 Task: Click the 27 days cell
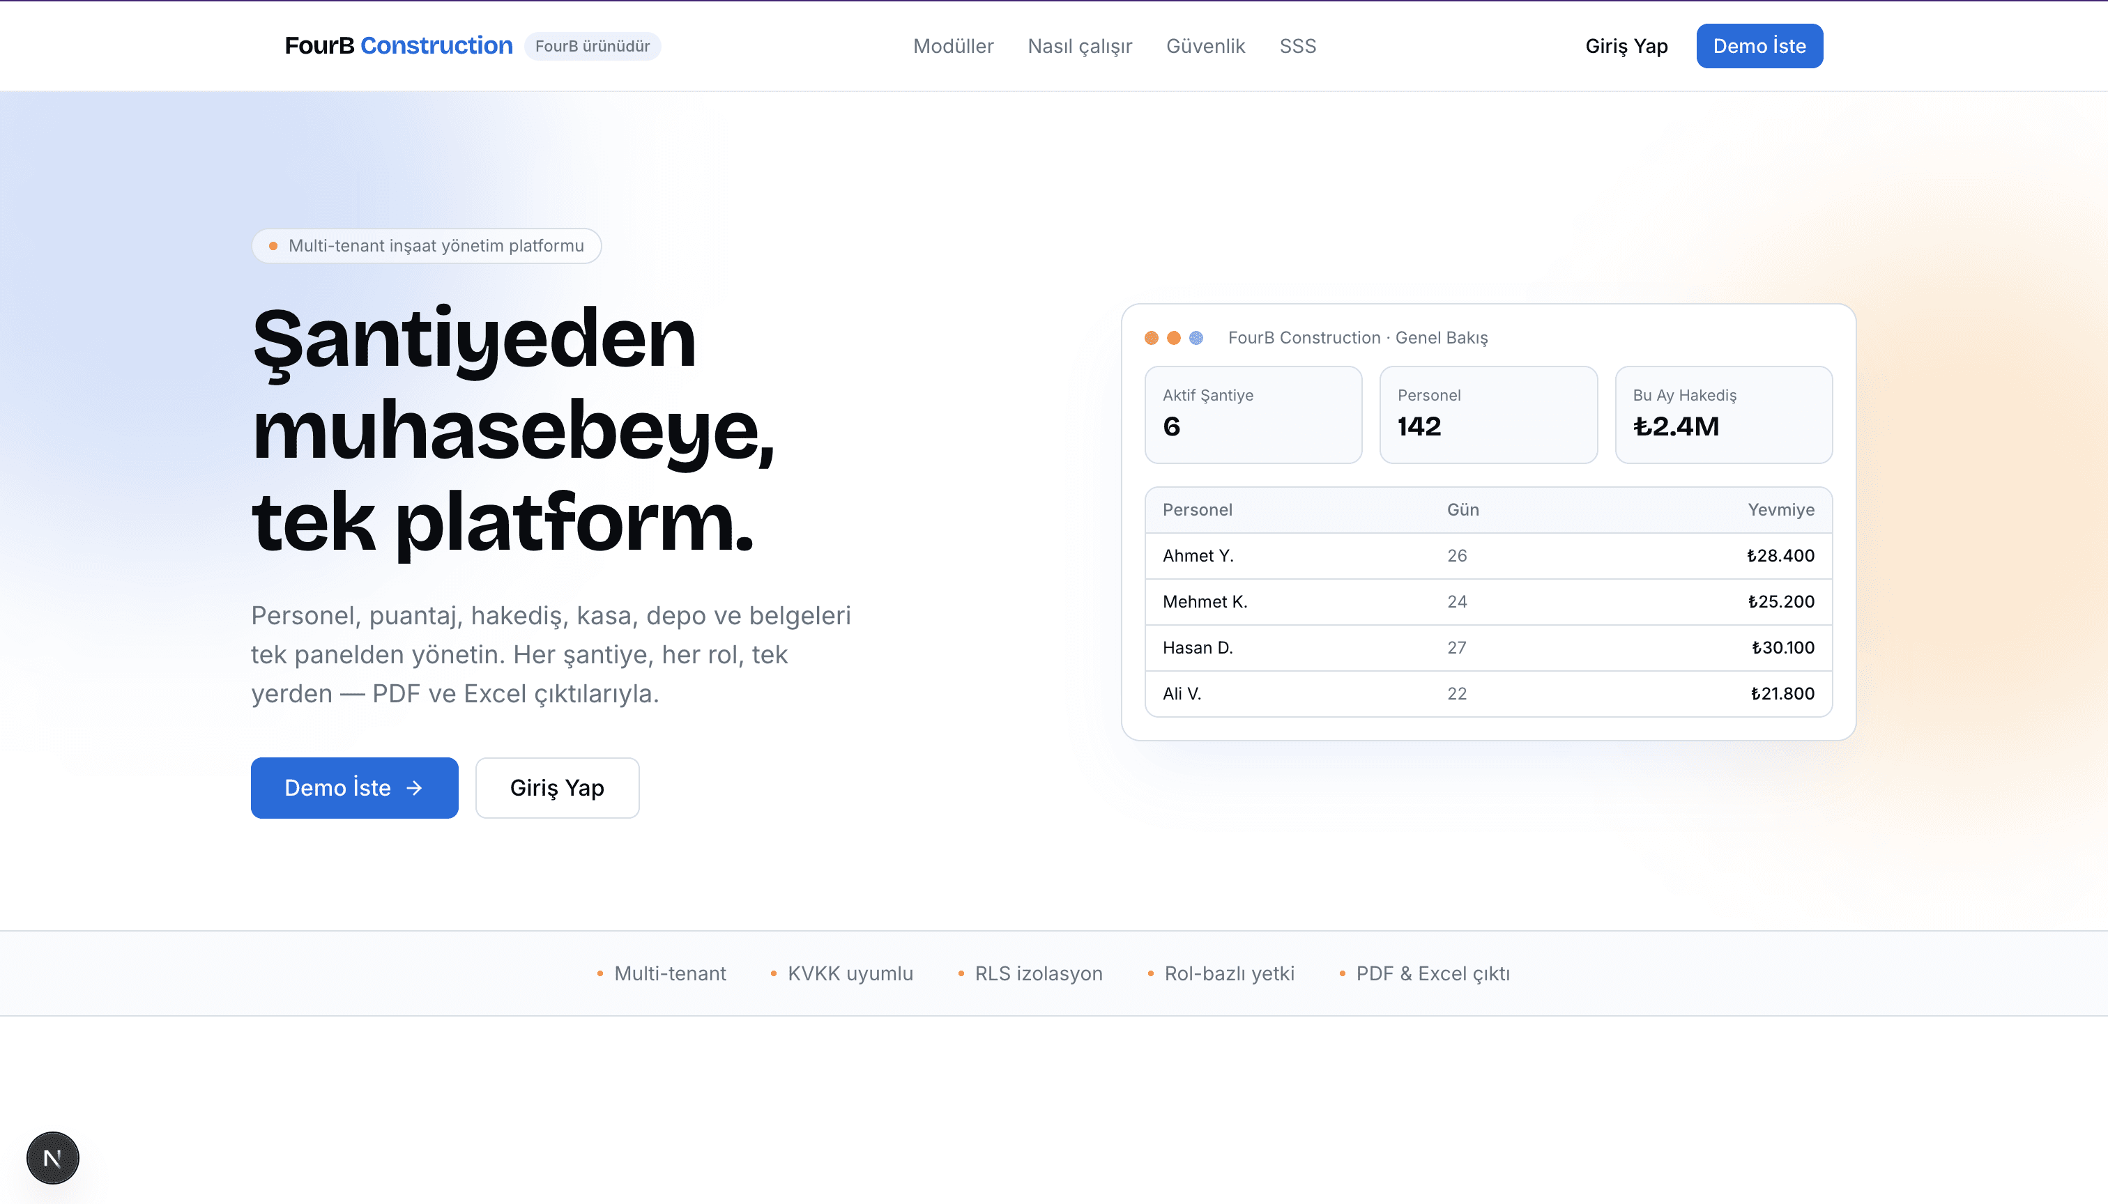tap(1457, 647)
